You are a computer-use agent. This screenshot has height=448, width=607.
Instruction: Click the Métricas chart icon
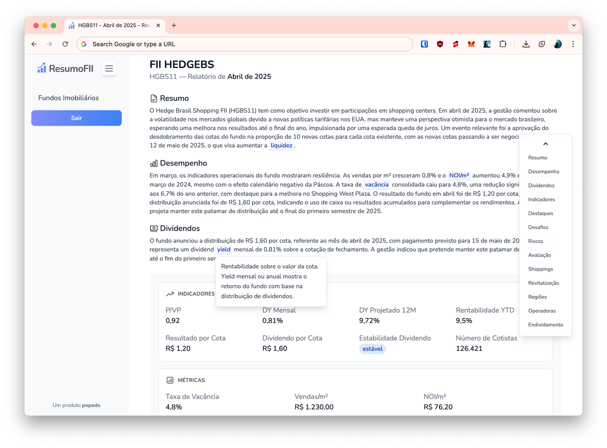(x=170, y=380)
